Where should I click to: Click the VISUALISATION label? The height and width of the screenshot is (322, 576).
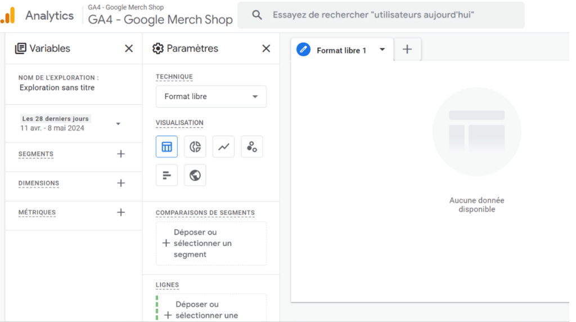179,123
